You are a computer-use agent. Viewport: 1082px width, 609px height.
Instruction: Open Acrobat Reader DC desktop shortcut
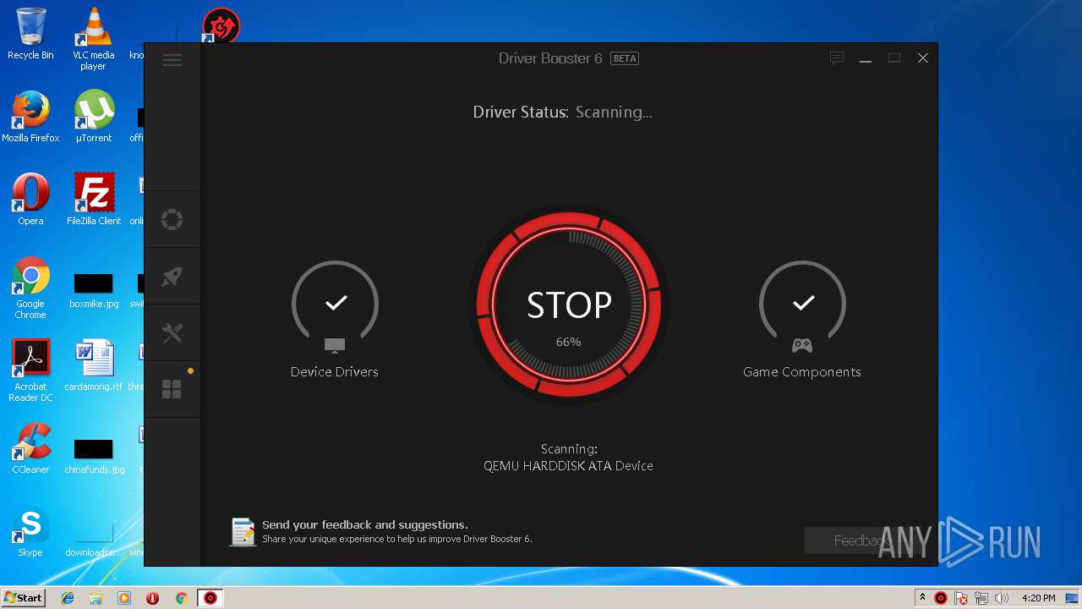pos(30,371)
